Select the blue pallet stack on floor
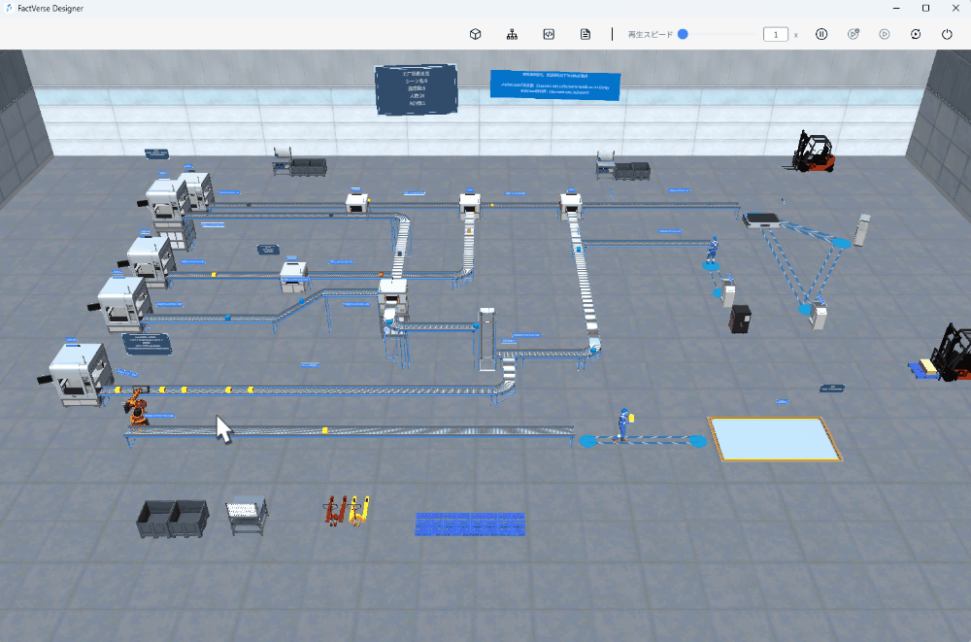971x642 pixels. click(x=470, y=524)
